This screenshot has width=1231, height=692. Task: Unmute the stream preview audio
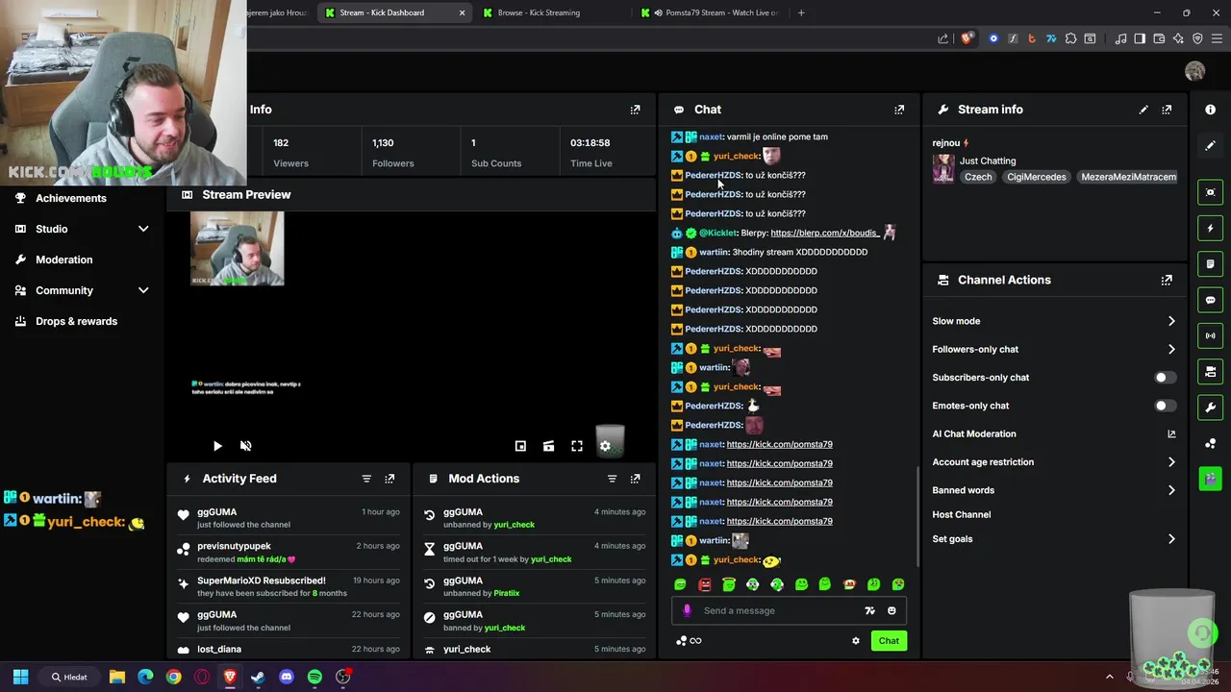(245, 446)
